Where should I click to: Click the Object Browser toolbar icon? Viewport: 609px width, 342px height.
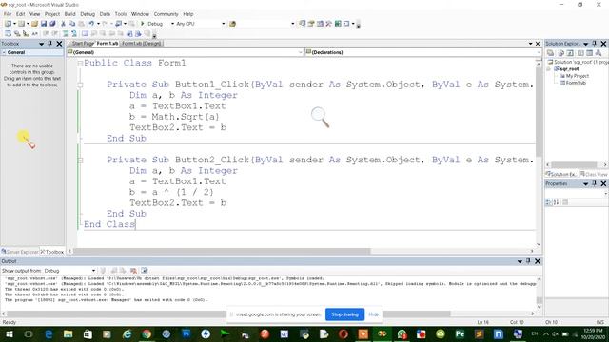[x=320, y=24]
